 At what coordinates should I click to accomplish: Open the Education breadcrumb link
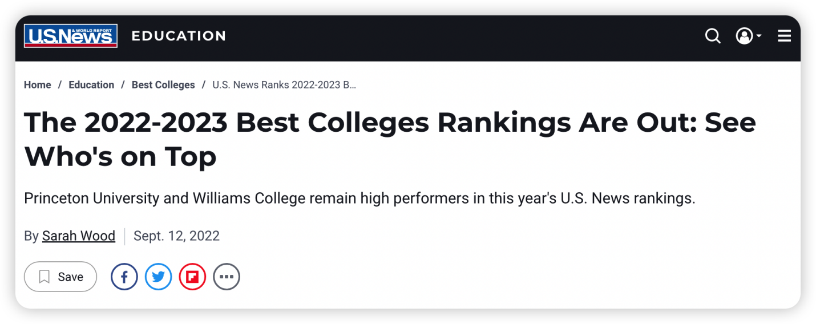[91, 85]
